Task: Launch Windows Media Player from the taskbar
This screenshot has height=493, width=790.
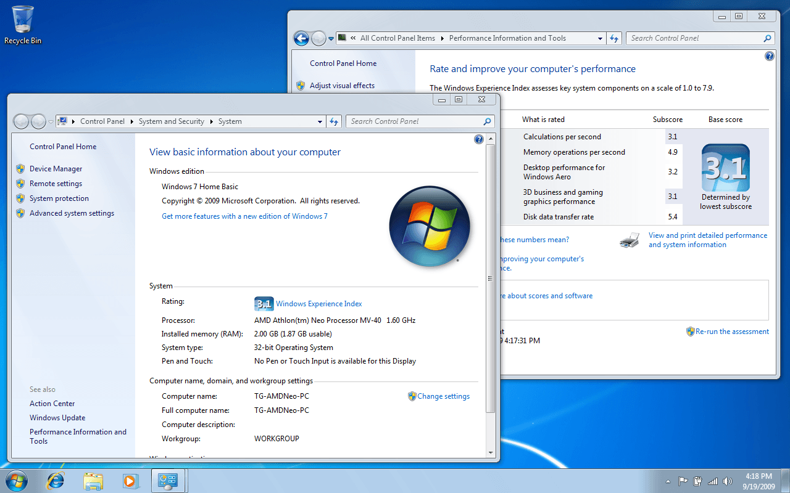Action: (130, 481)
